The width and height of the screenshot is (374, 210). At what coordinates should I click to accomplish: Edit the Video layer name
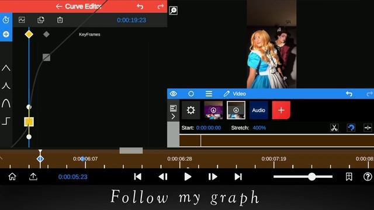coord(235,94)
